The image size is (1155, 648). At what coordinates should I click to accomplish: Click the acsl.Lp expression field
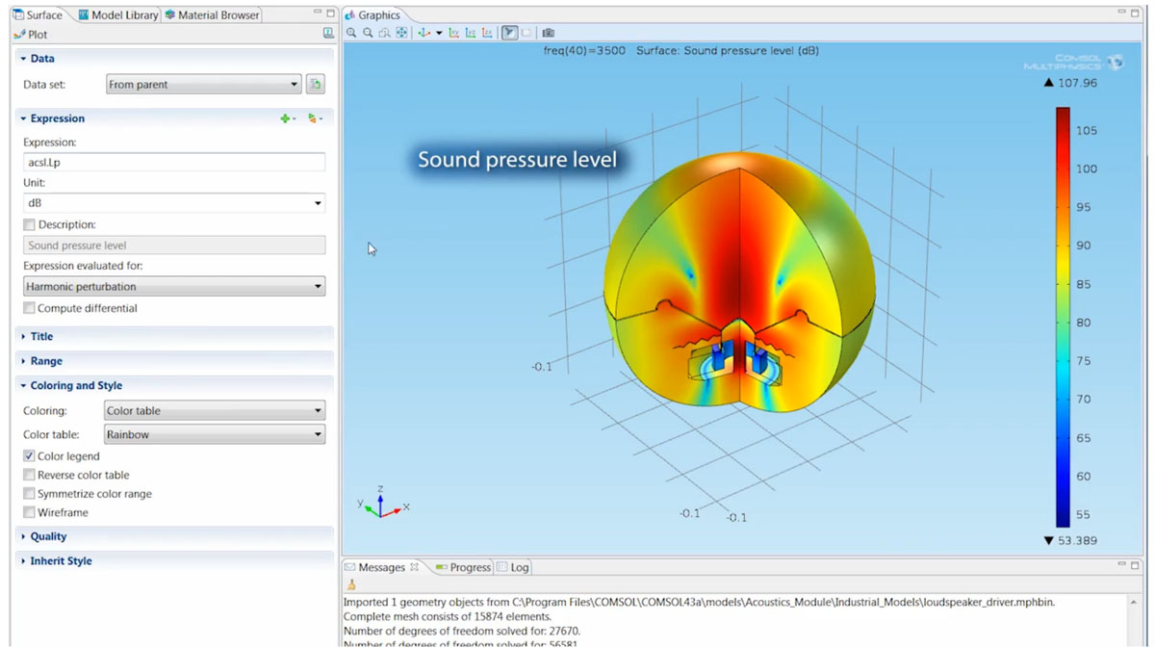click(x=173, y=161)
